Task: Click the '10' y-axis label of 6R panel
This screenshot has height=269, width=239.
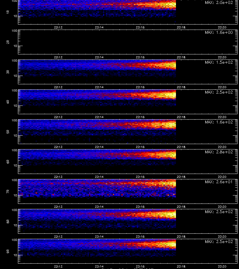Action: tap(15, 166)
